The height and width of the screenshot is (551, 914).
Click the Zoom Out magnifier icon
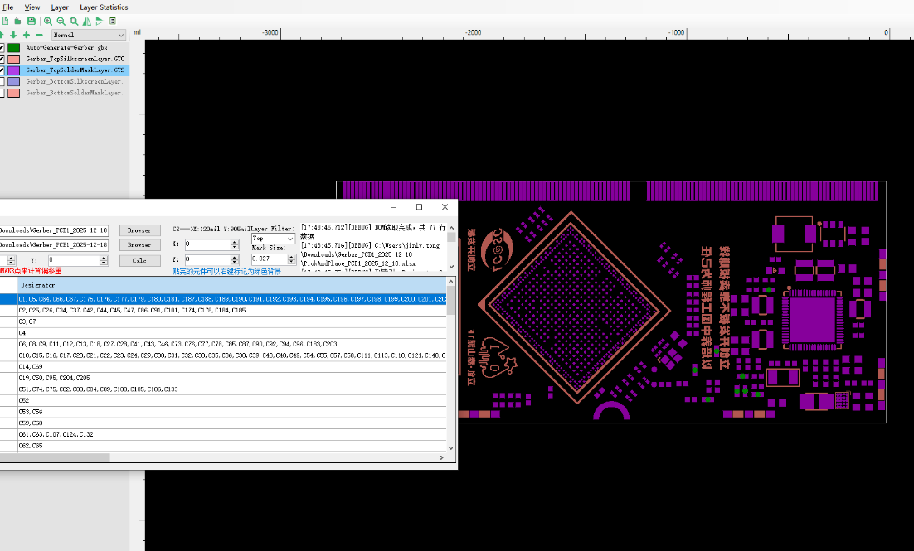61,21
